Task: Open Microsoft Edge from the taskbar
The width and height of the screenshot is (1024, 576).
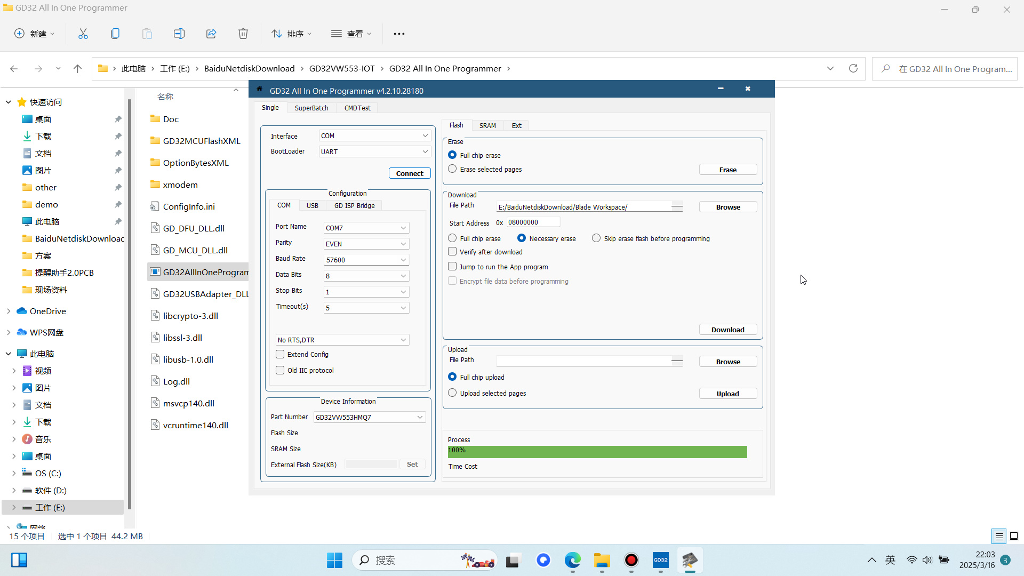Action: point(572,560)
